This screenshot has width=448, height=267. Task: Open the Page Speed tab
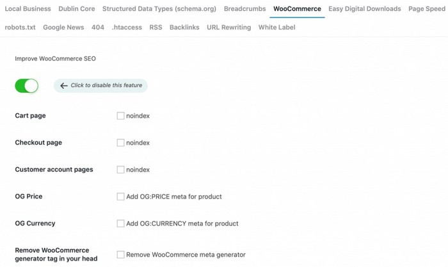pos(428,9)
